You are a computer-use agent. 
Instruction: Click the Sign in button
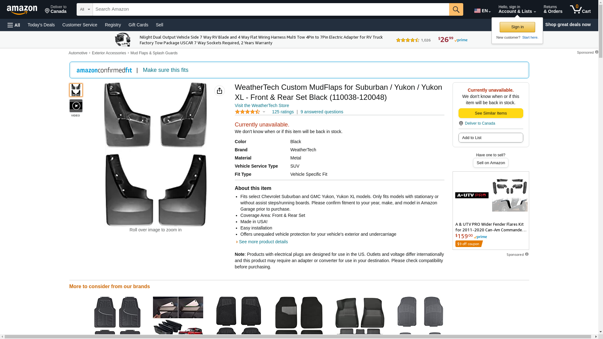click(x=517, y=27)
